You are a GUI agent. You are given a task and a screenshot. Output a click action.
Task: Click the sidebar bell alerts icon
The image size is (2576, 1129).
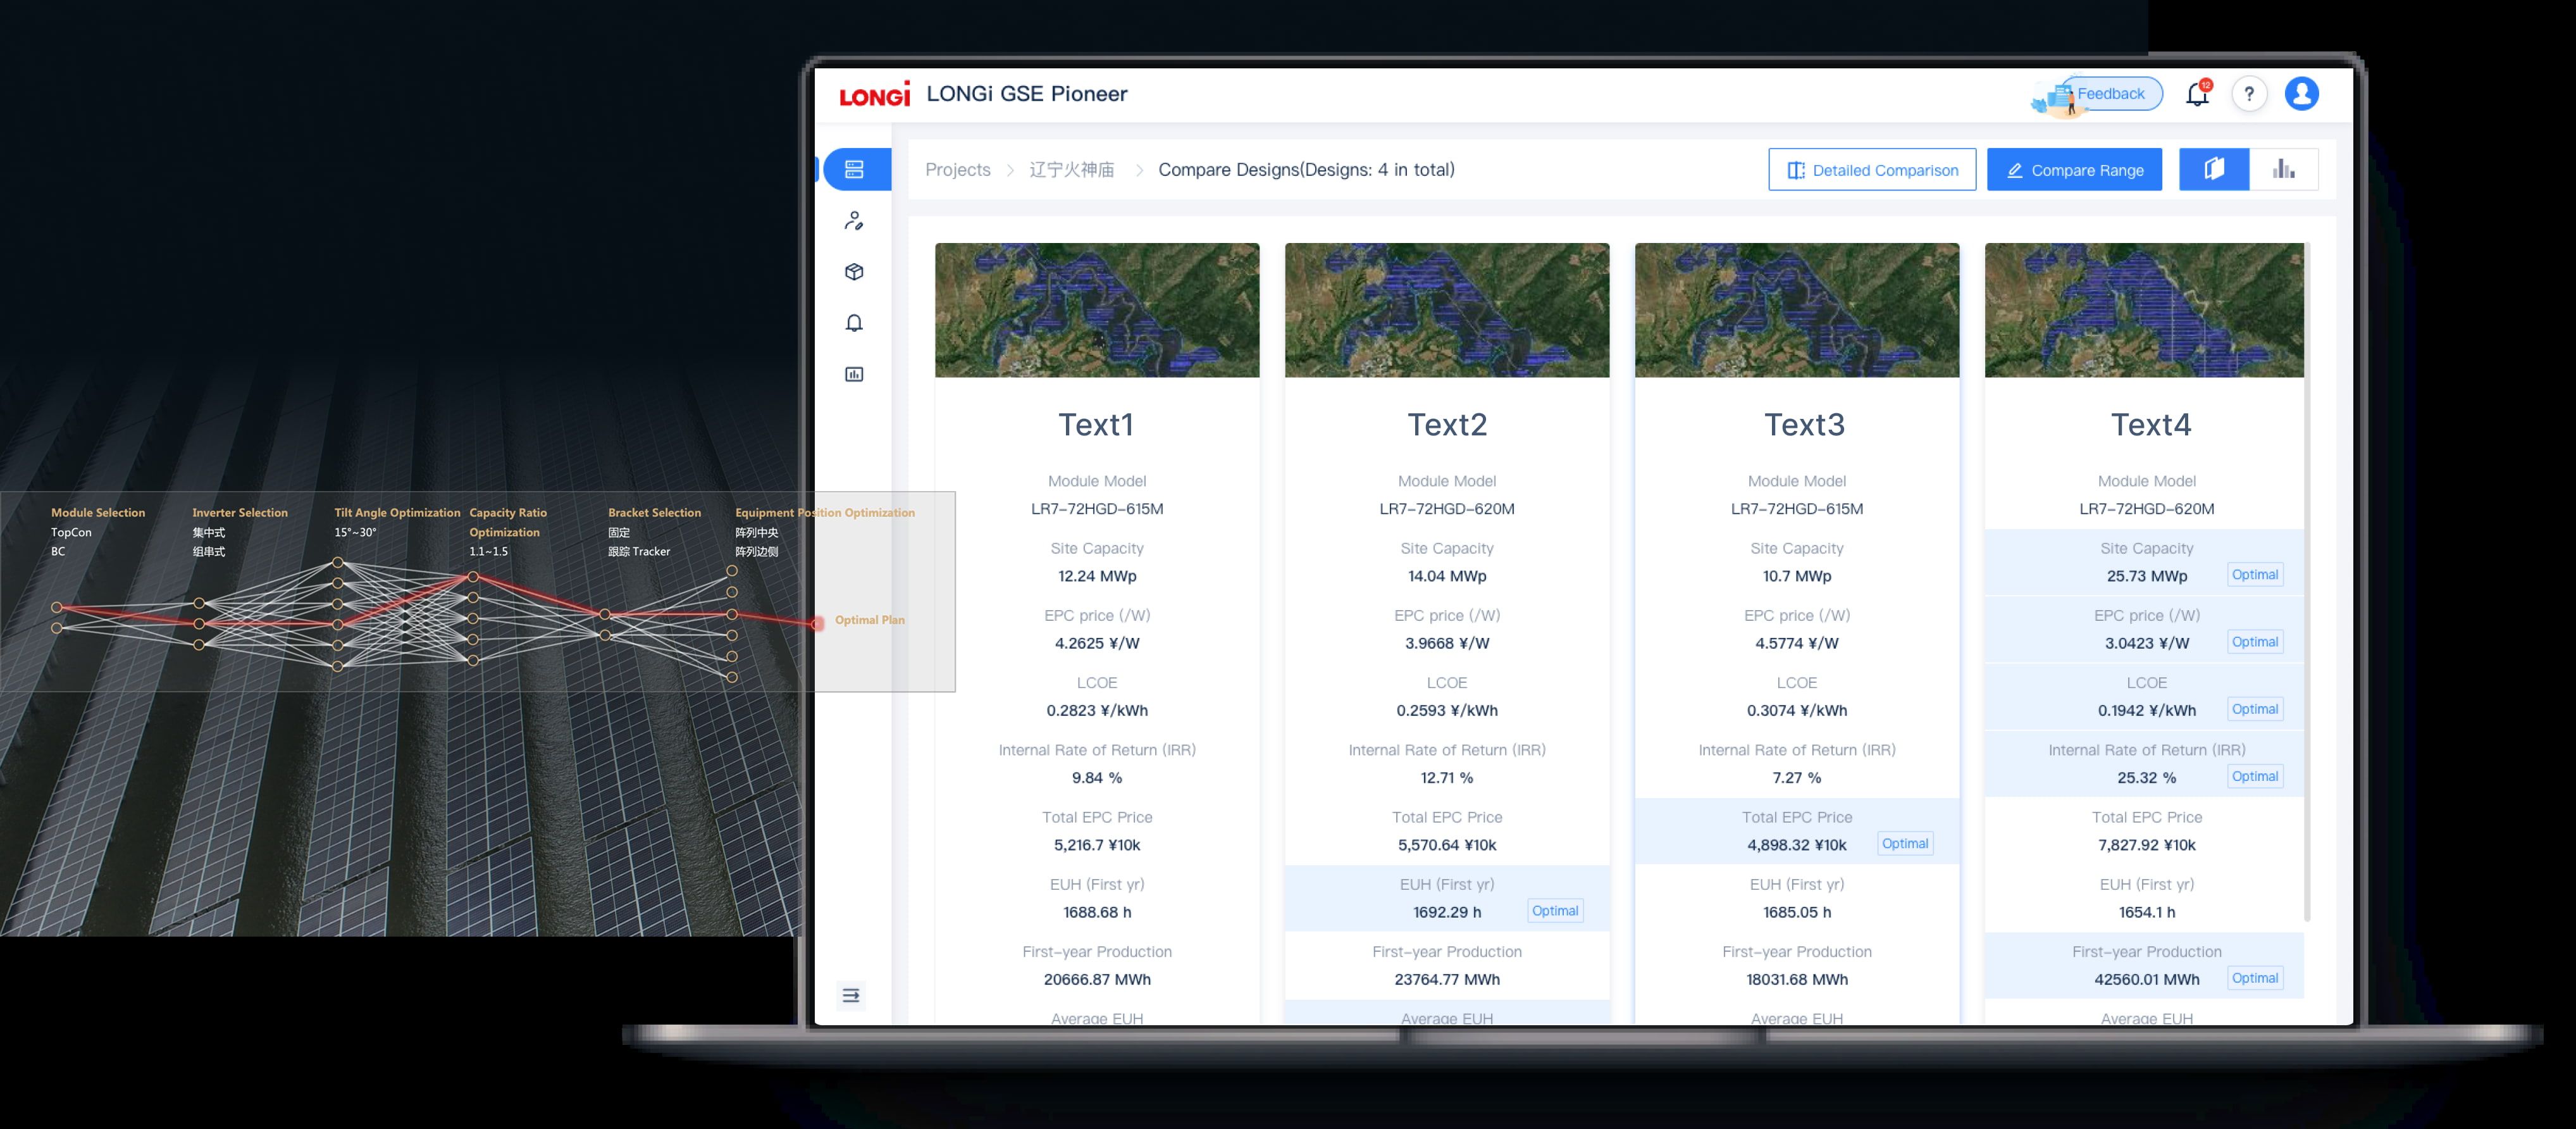854,323
